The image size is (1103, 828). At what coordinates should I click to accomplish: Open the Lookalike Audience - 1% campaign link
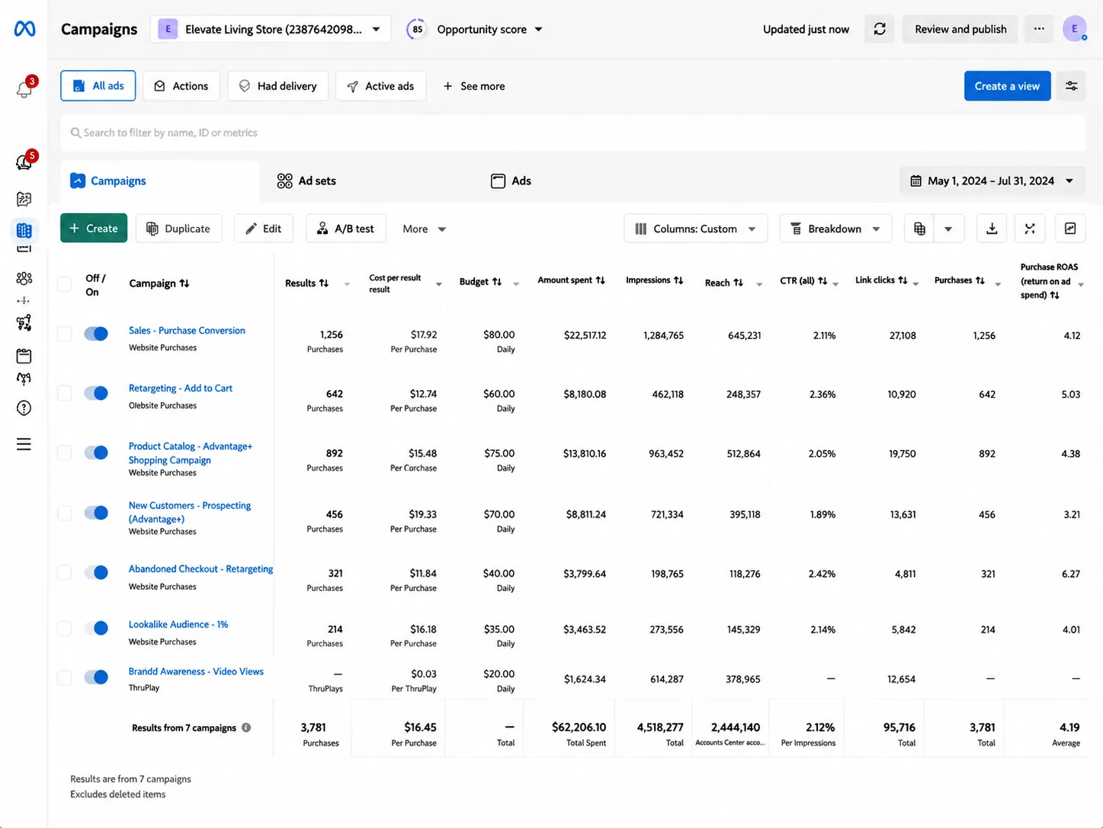click(178, 625)
